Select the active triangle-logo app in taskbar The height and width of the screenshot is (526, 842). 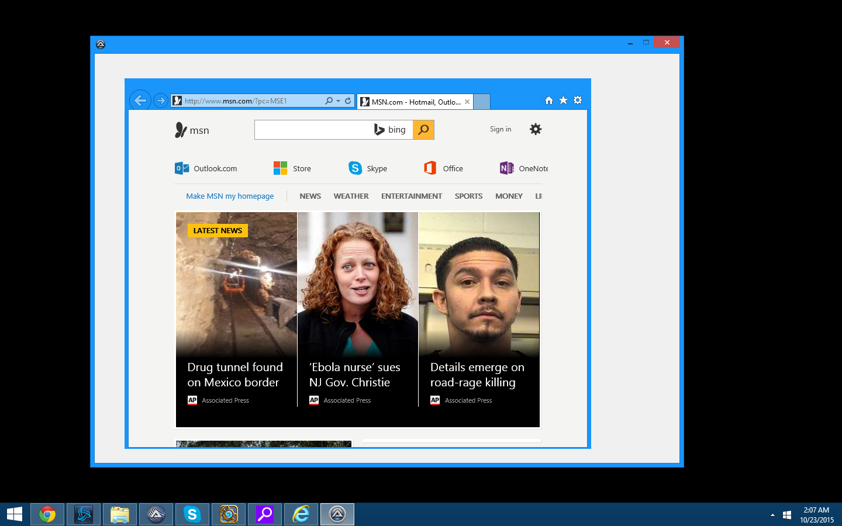point(337,514)
